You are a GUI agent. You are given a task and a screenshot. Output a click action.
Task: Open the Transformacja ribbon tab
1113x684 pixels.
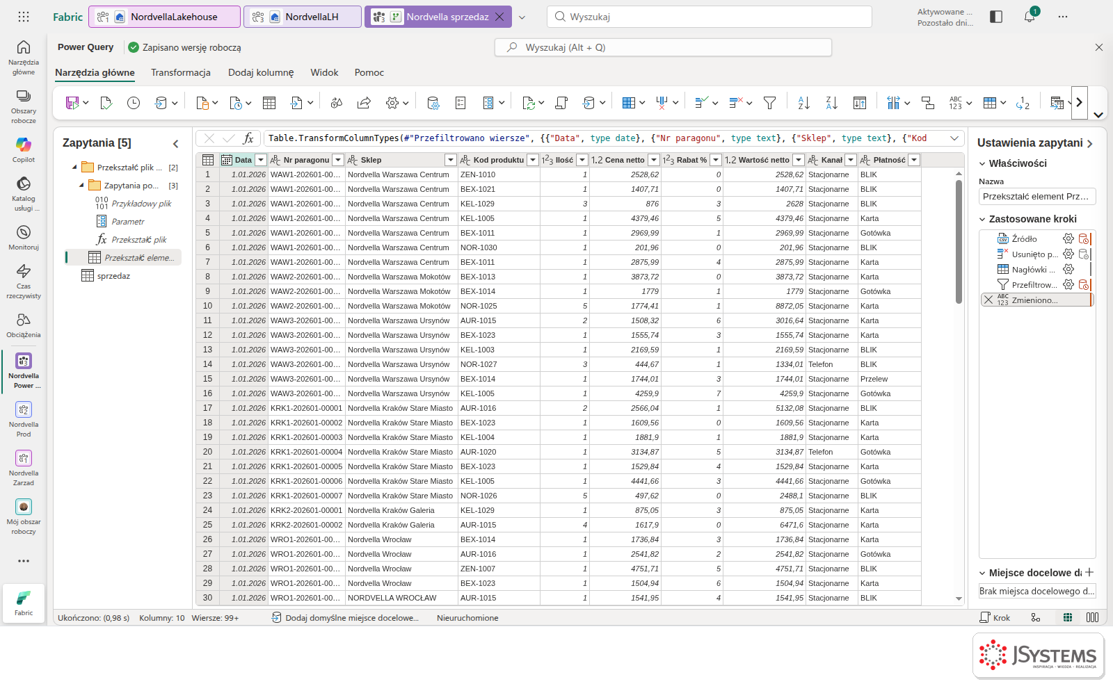pos(181,72)
